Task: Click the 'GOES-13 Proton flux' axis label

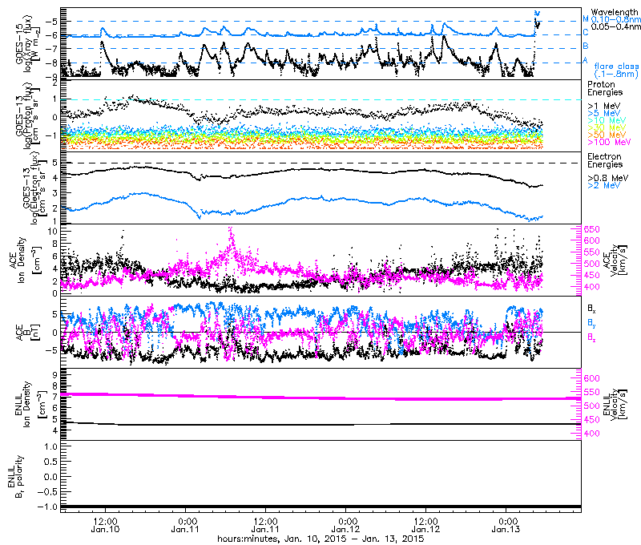Action: click(27, 115)
